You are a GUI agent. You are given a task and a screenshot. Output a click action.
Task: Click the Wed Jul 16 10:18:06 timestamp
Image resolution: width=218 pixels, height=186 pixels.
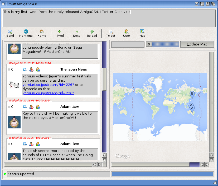[x=30, y=101]
